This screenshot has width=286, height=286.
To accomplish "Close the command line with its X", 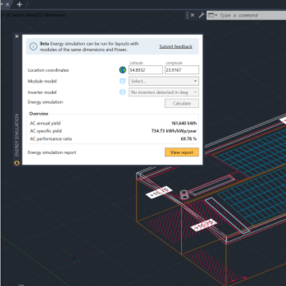I will click(193, 15).
